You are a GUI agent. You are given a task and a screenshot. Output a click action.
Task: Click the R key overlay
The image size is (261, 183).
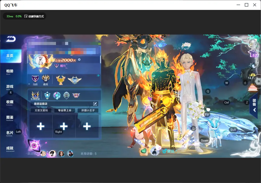(x=11, y=93)
